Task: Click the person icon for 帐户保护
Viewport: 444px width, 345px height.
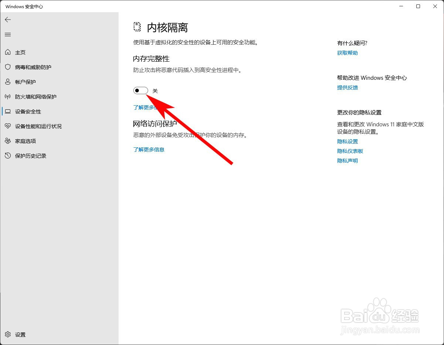Action: (8, 82)
